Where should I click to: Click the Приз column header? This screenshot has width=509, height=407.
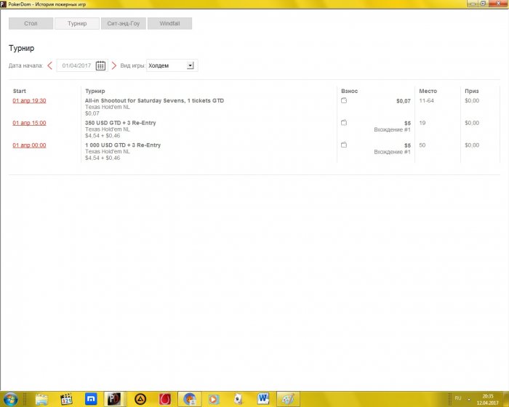pyautogui.click(x=472, y=91)
